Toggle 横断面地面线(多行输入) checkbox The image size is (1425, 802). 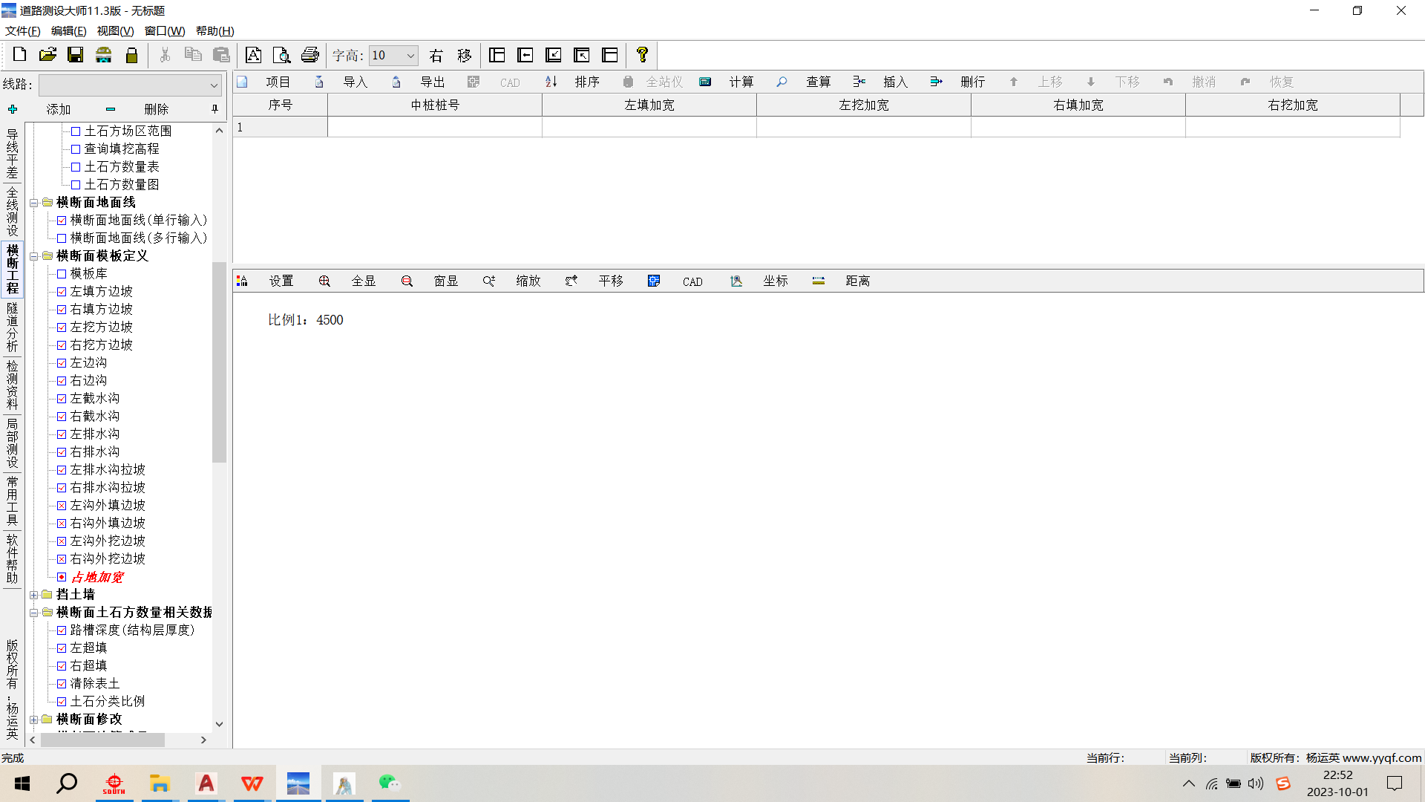62,238
